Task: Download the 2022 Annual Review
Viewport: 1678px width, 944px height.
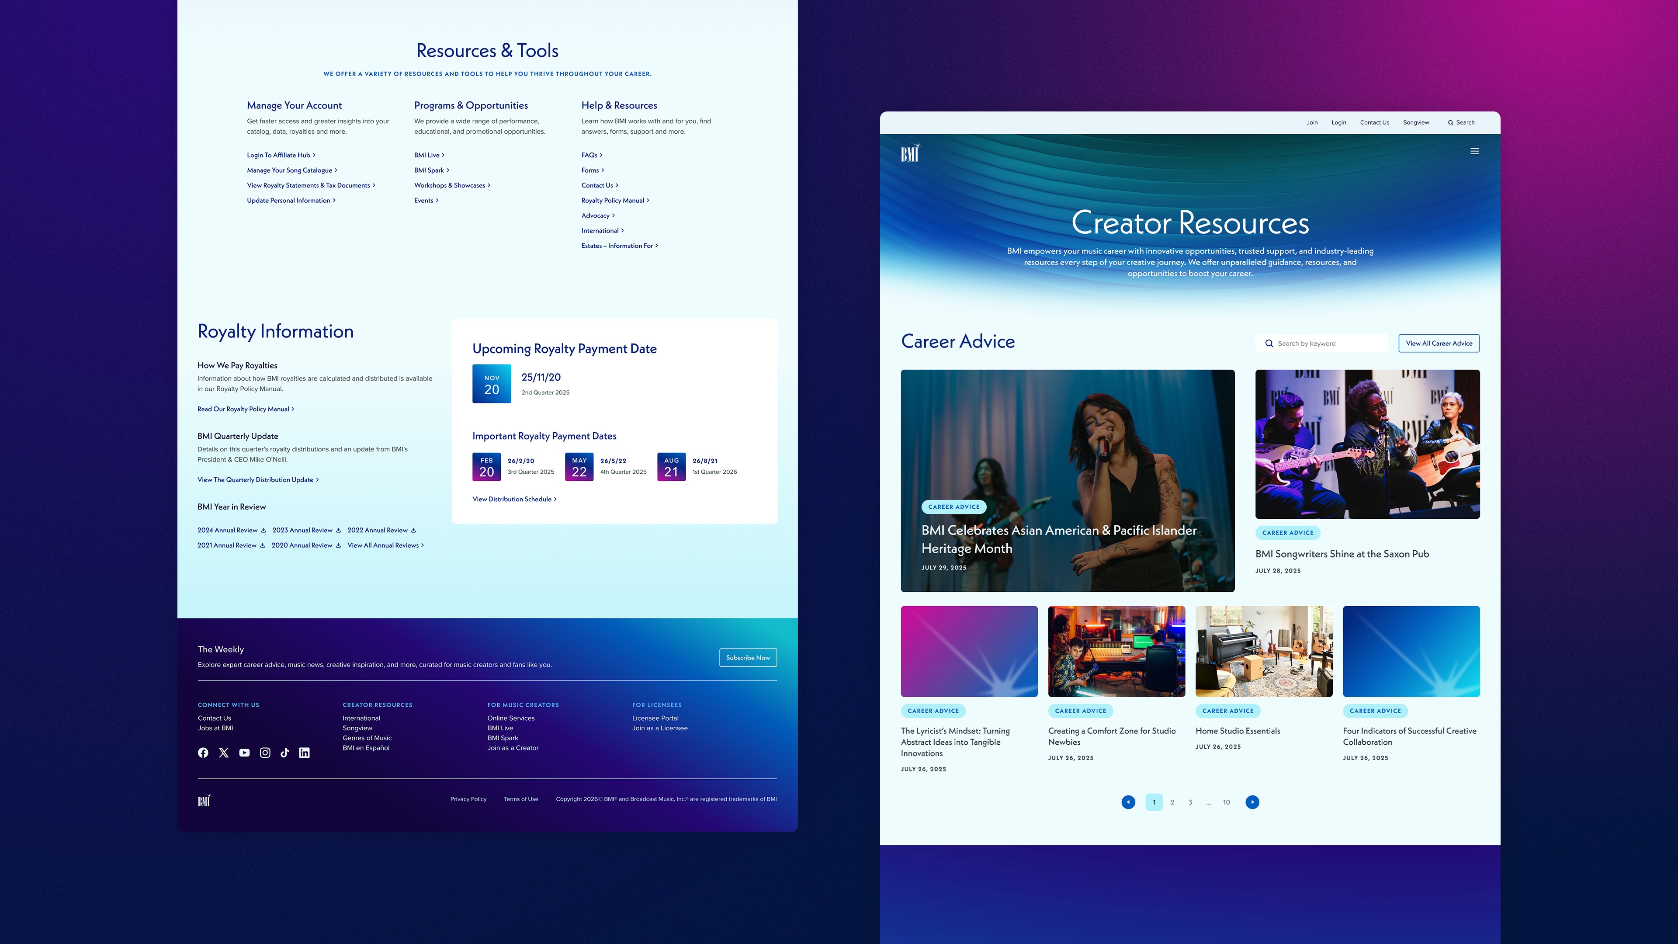Action: point(382,530)
